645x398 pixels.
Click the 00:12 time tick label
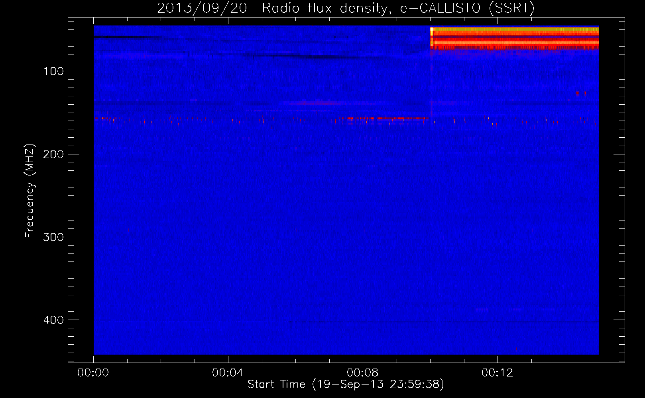tap(498, 373)
